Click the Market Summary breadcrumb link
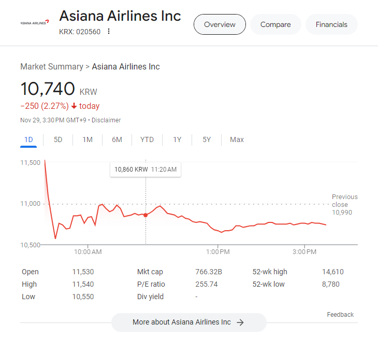This screenshot has width=378, height=337. (x=52, y=66)
